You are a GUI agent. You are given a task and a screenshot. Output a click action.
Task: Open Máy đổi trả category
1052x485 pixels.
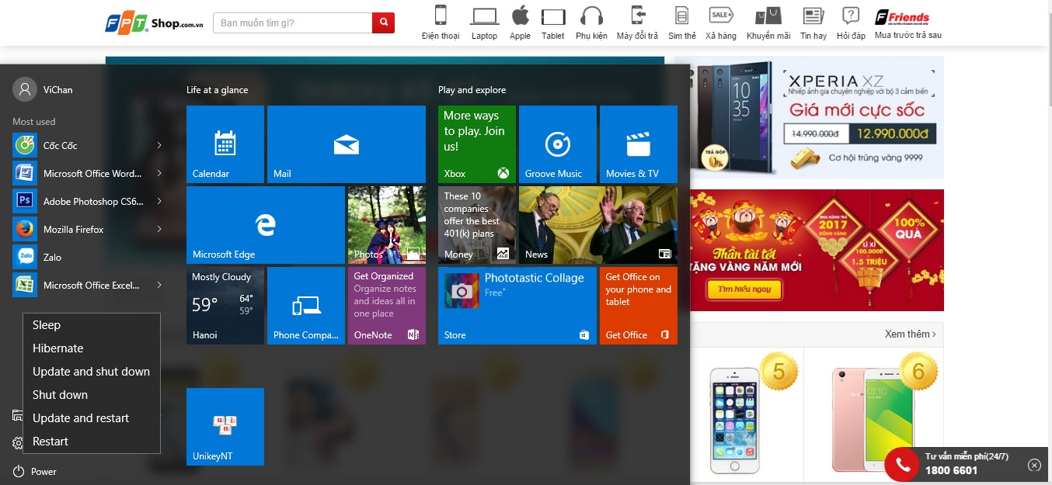click(x=637, y=23)
